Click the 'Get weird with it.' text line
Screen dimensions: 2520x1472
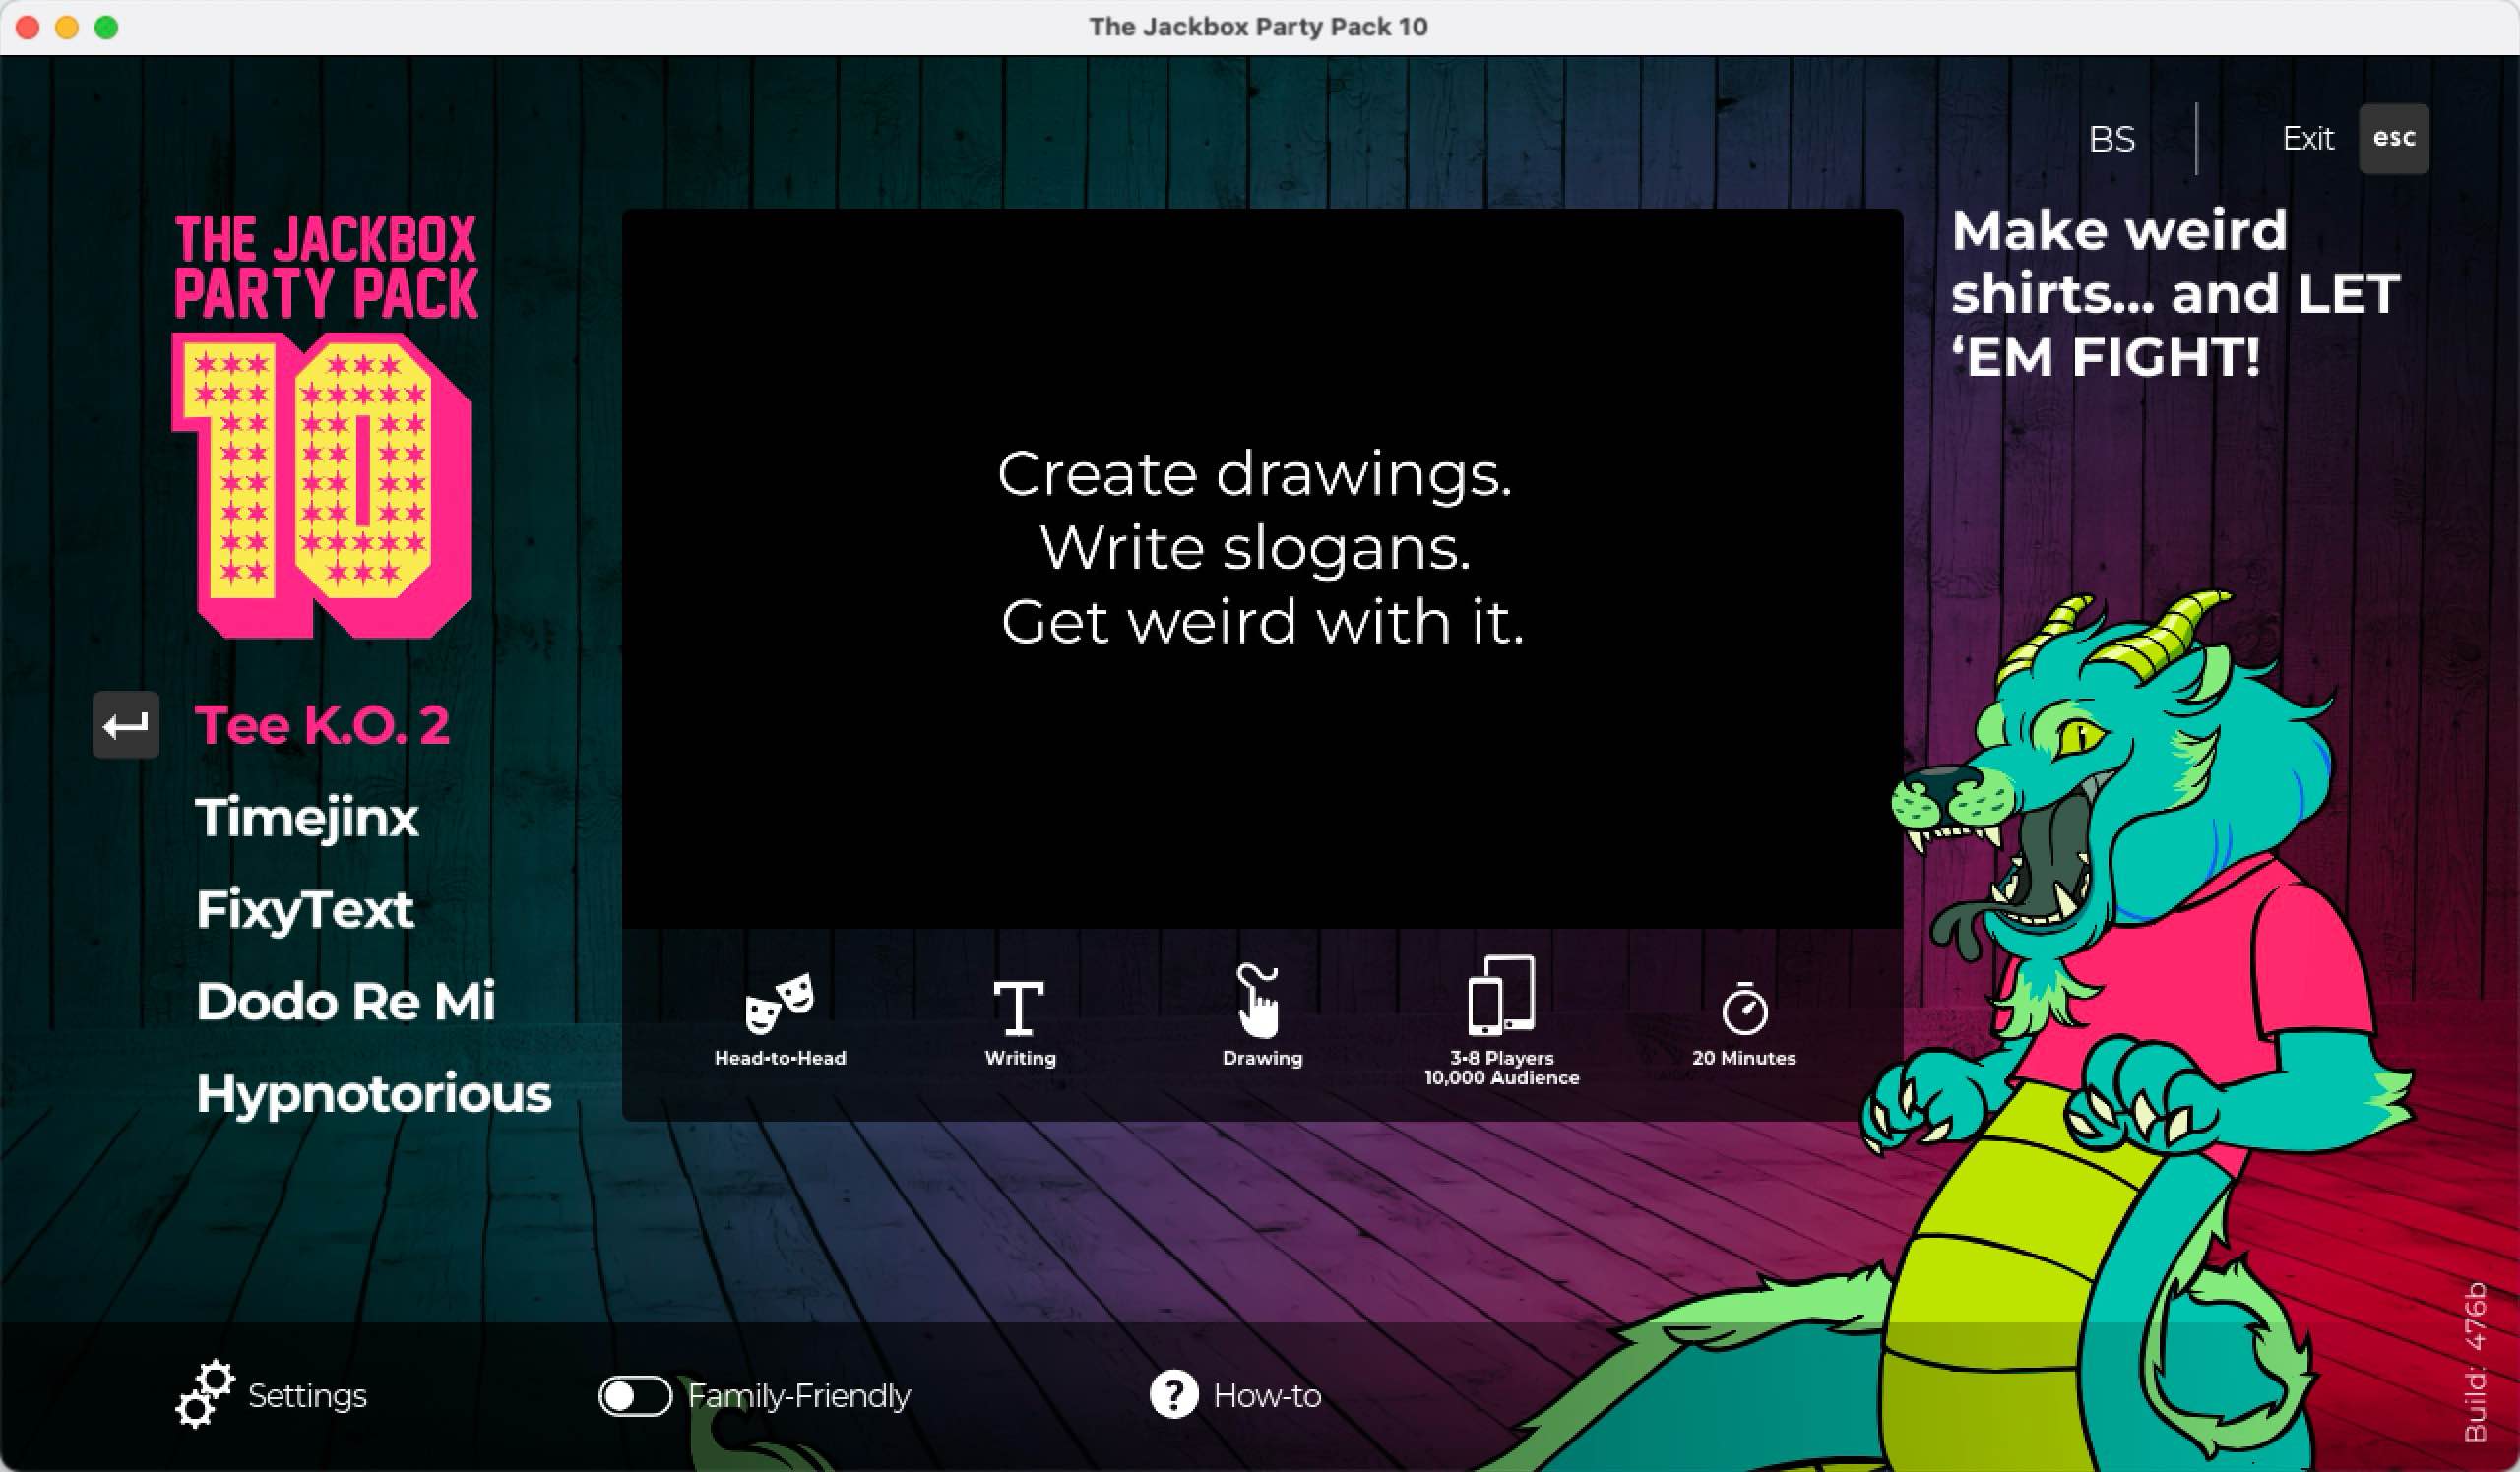click(1262, 622)
